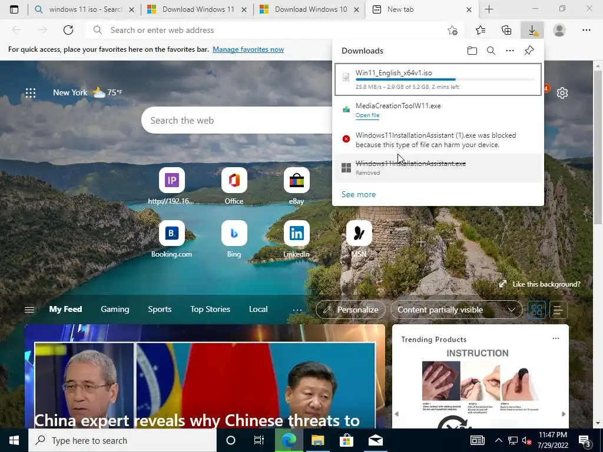The height and width of the screenshot is (452, 603).
Task: Next trending product arrow
Action: point(564,414)
